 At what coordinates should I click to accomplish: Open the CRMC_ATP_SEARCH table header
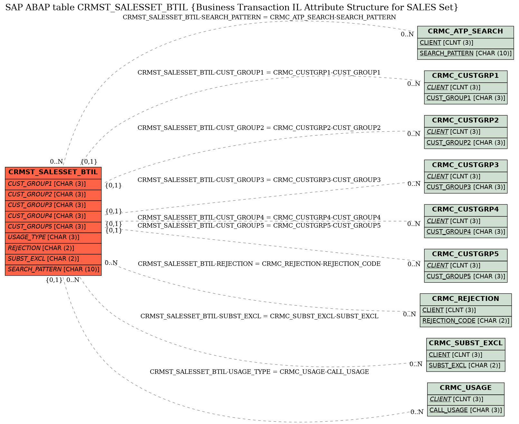pyautogui.click(x=466, y=32)
